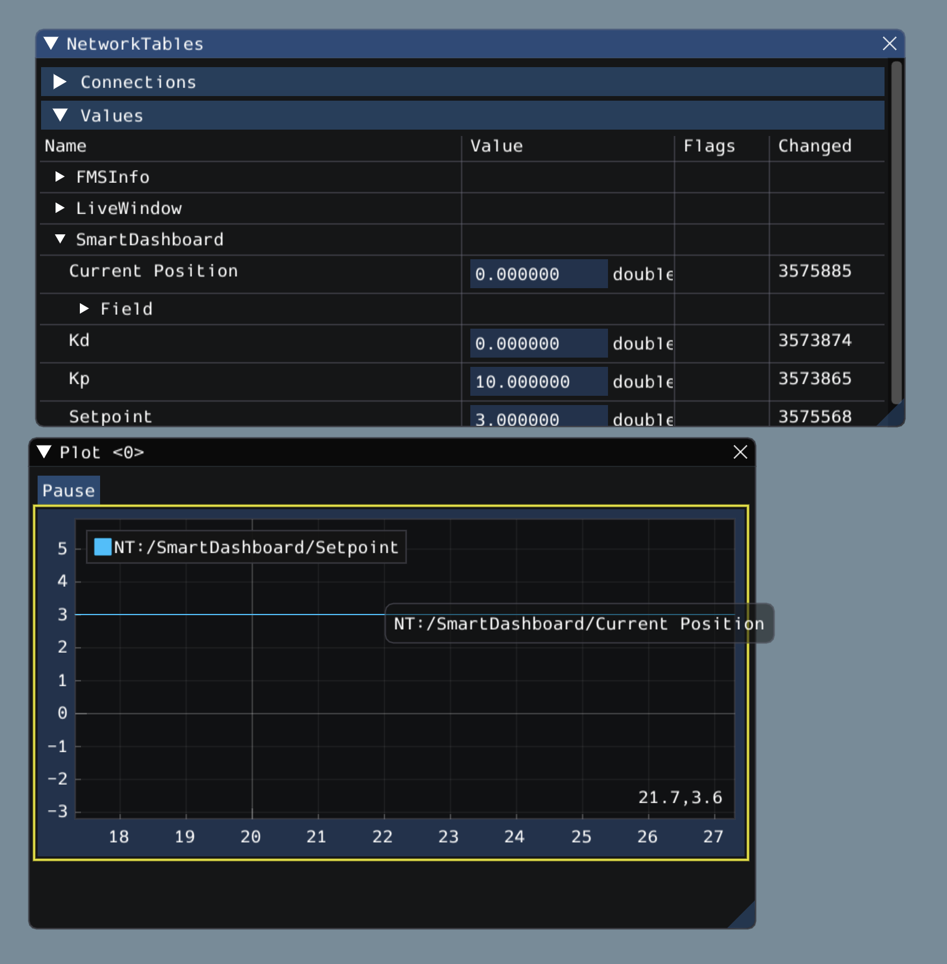This screenshot has width=947, height=964.
Task: Click the Current Position value field
Action: tap(538, 274)
